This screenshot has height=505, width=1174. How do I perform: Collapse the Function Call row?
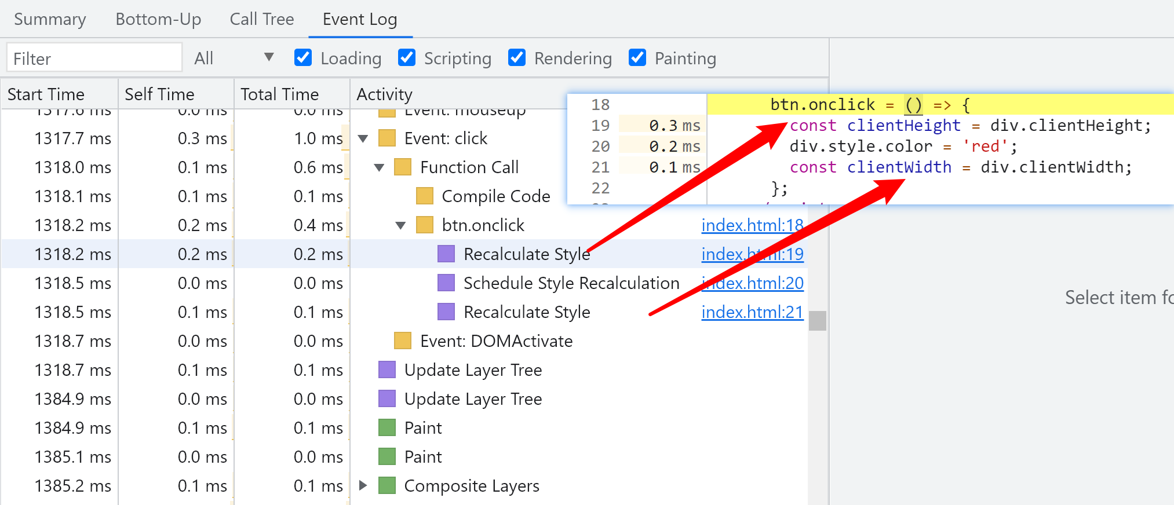tap(380, 167)
